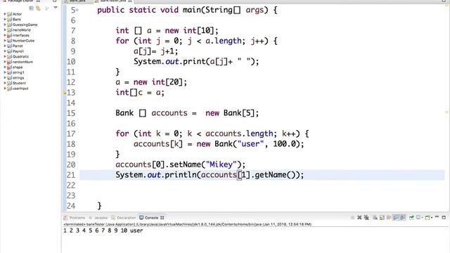This screenshot has width=450, height=253.
Task: Clear the Console output
Action: coord(375,218)
